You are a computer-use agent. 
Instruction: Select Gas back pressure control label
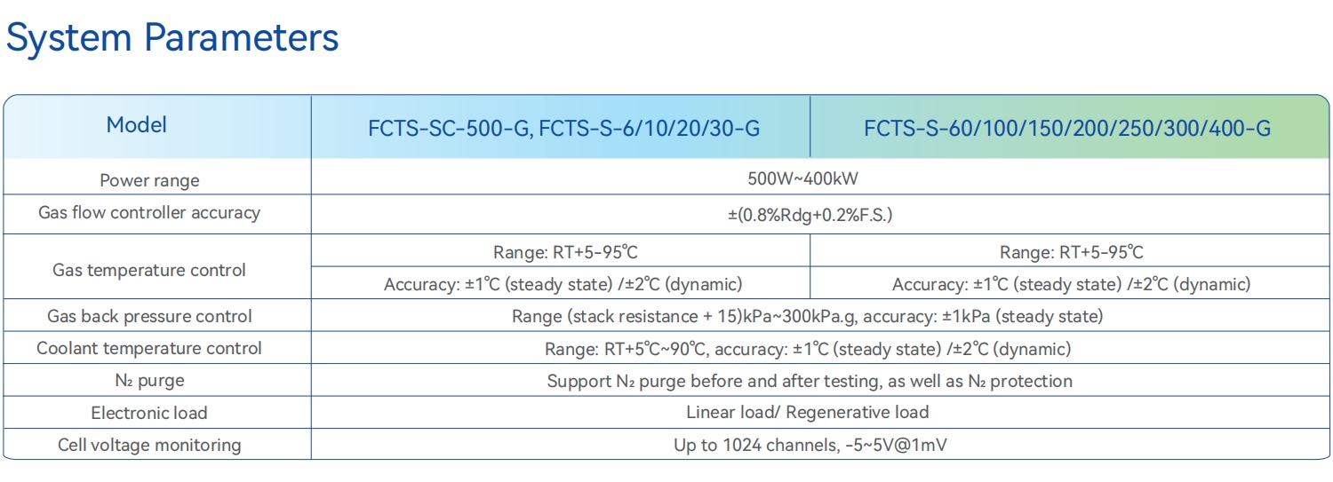(149, 316)
